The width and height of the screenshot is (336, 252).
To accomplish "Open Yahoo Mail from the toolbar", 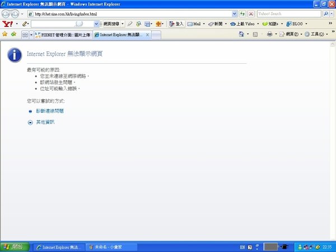I will 194,24.
